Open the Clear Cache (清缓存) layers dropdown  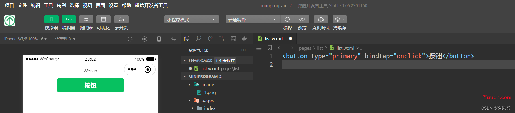[x=339, y=19]
